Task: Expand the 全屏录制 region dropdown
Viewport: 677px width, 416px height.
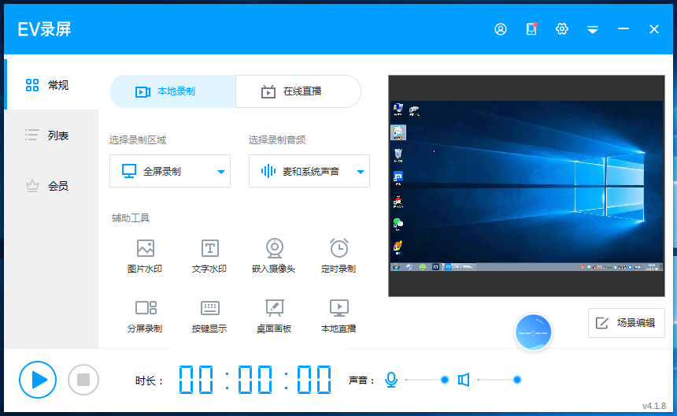Action: (x=170, y=171)
